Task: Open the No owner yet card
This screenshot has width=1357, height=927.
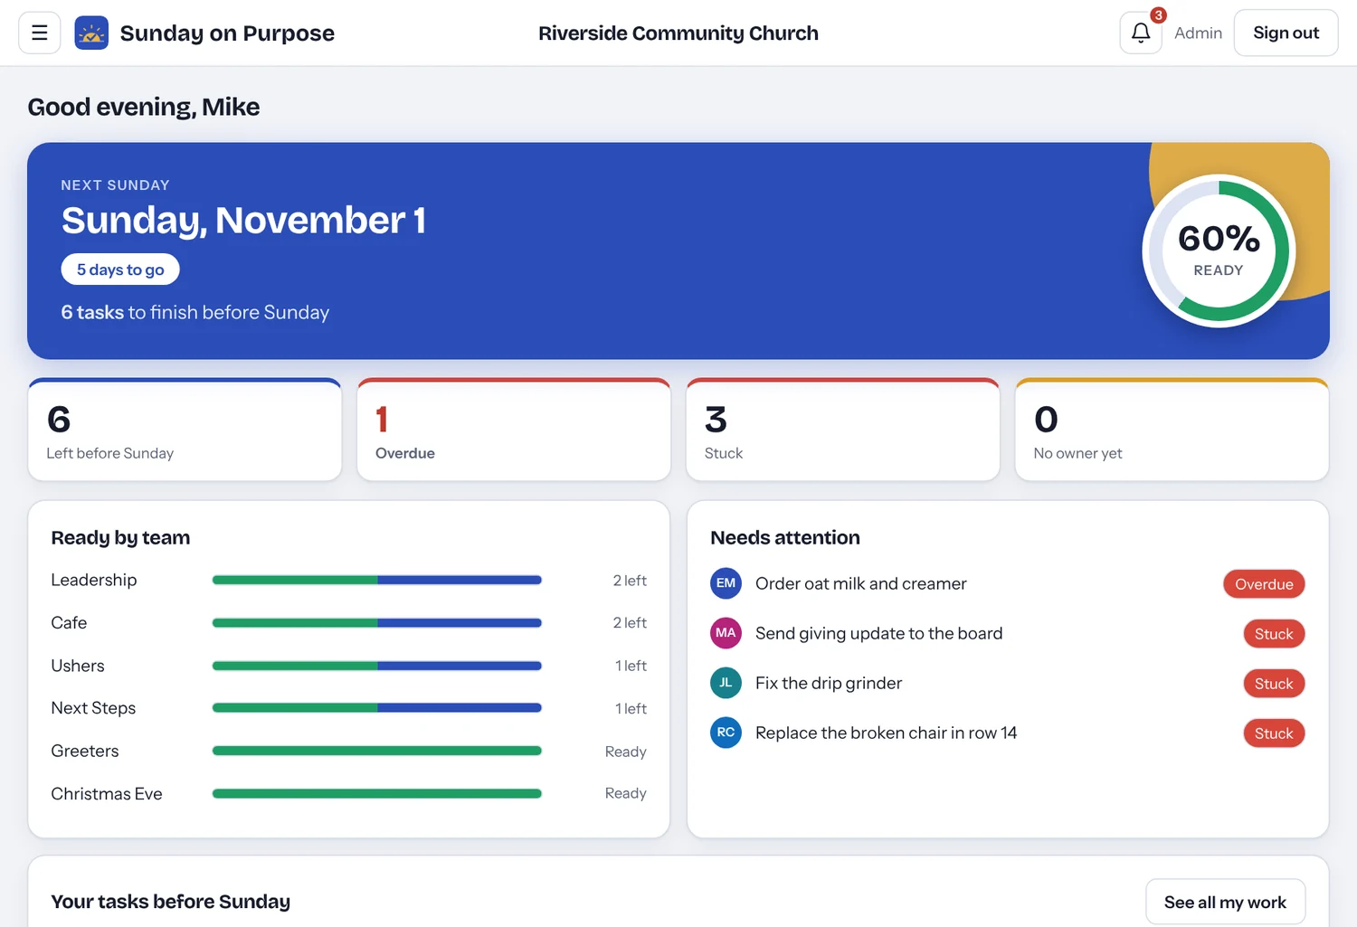Action: 1172,430
